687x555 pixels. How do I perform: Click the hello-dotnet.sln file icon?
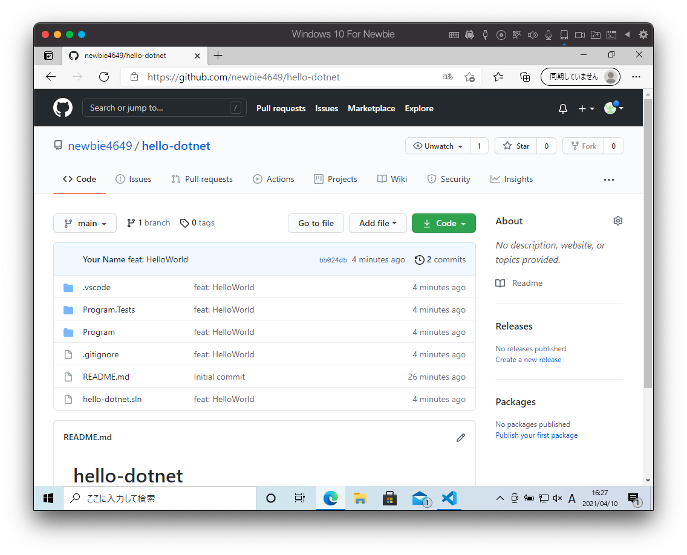(x=68, y=399)
